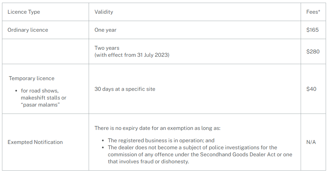Select the 'Ordinary licence' cell
327x172 pixels.
pos(28,30)
